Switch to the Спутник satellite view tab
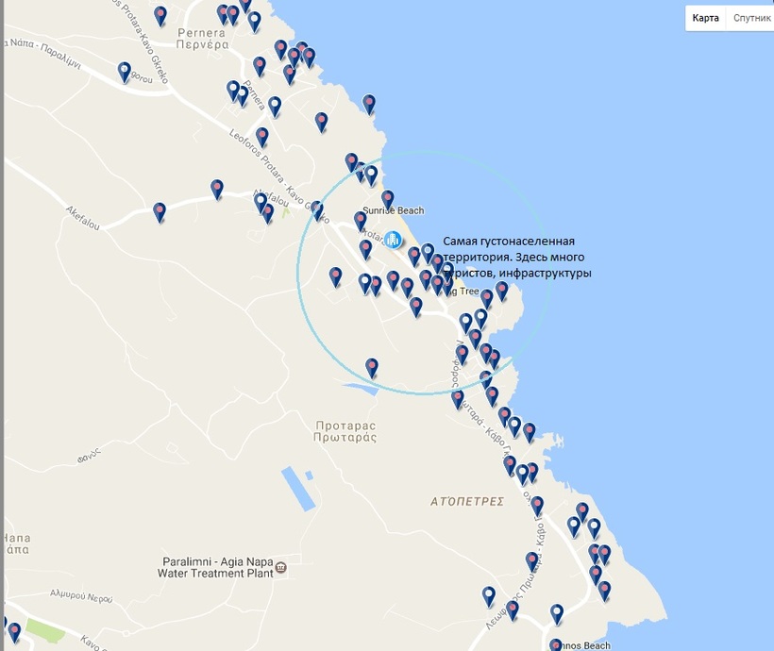Image resolution: width=774 pixels, height=651 pixels. 751,18
